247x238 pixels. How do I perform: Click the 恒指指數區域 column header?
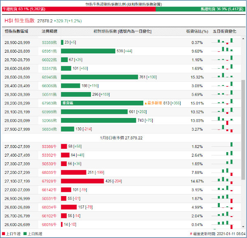point(16,31)
